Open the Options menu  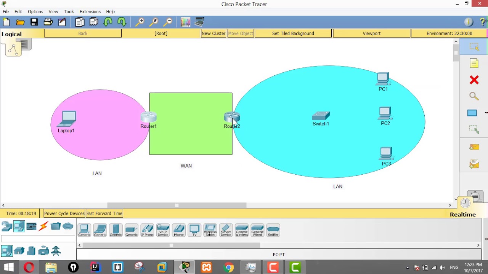[x=35, y=12]
